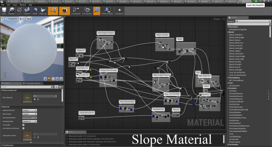The image size is (272, 147).
Task: Click the Lit view mode button
Action: (x=22, y=19)
